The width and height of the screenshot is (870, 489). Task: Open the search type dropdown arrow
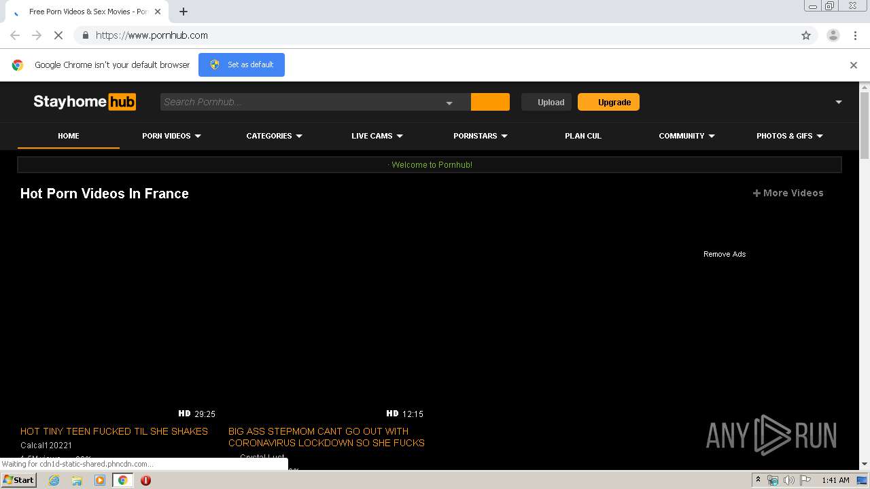449,103
